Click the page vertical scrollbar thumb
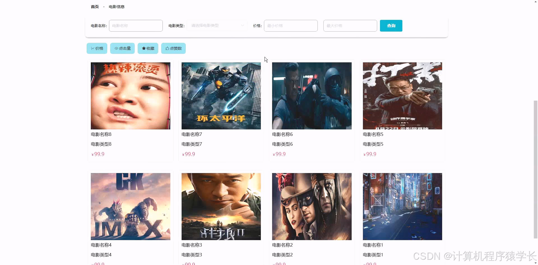Viewport: 538px width, 265px height. [535, 169]
